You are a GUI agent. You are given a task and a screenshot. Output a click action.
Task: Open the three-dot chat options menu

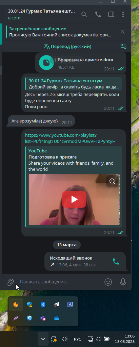point(123,14)
